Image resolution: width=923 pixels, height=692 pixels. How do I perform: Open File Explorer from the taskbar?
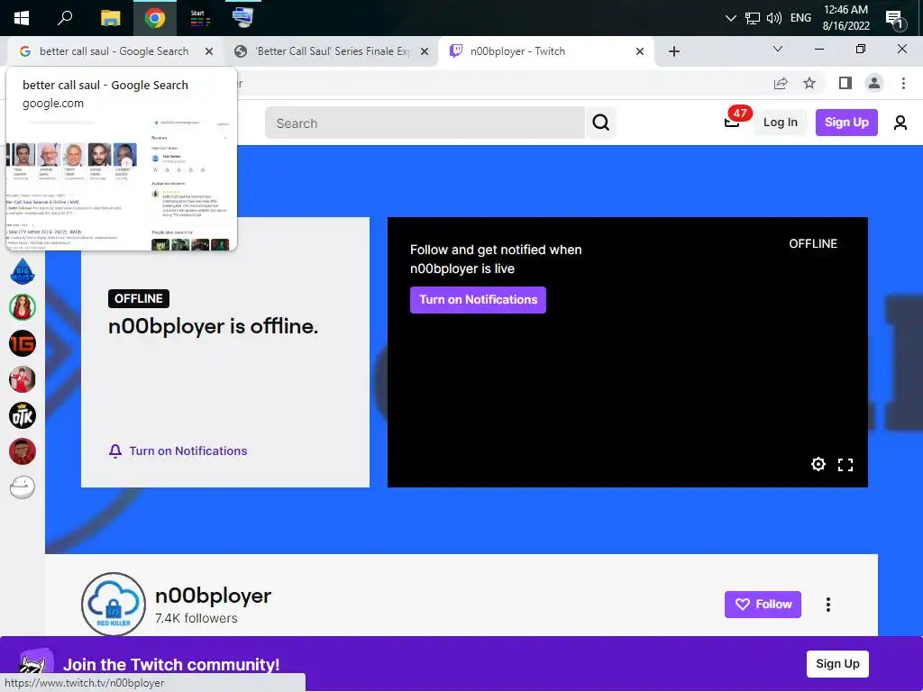[110, 18]
